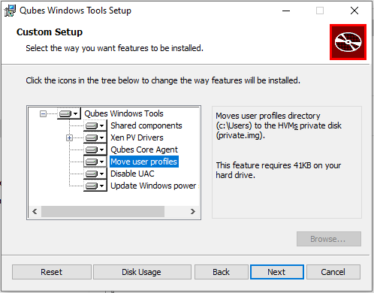Viewport: 374px width, 293px height.
Task: Open install-state dropdown for Disable UAC
Action: click(95, 174)
